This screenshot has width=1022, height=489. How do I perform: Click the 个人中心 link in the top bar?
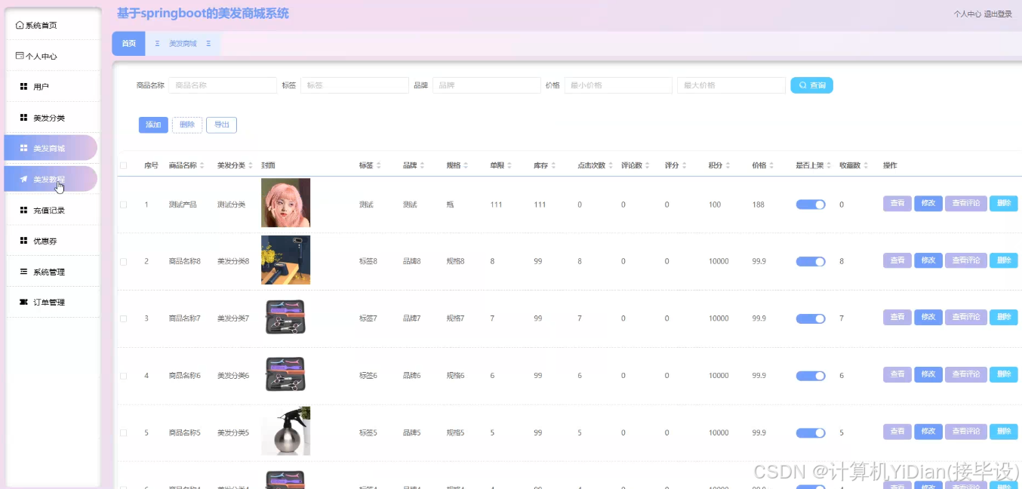(968, 14)
